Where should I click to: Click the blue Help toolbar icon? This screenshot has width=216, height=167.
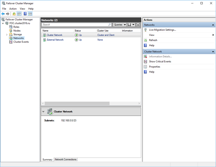click(25, 14)
